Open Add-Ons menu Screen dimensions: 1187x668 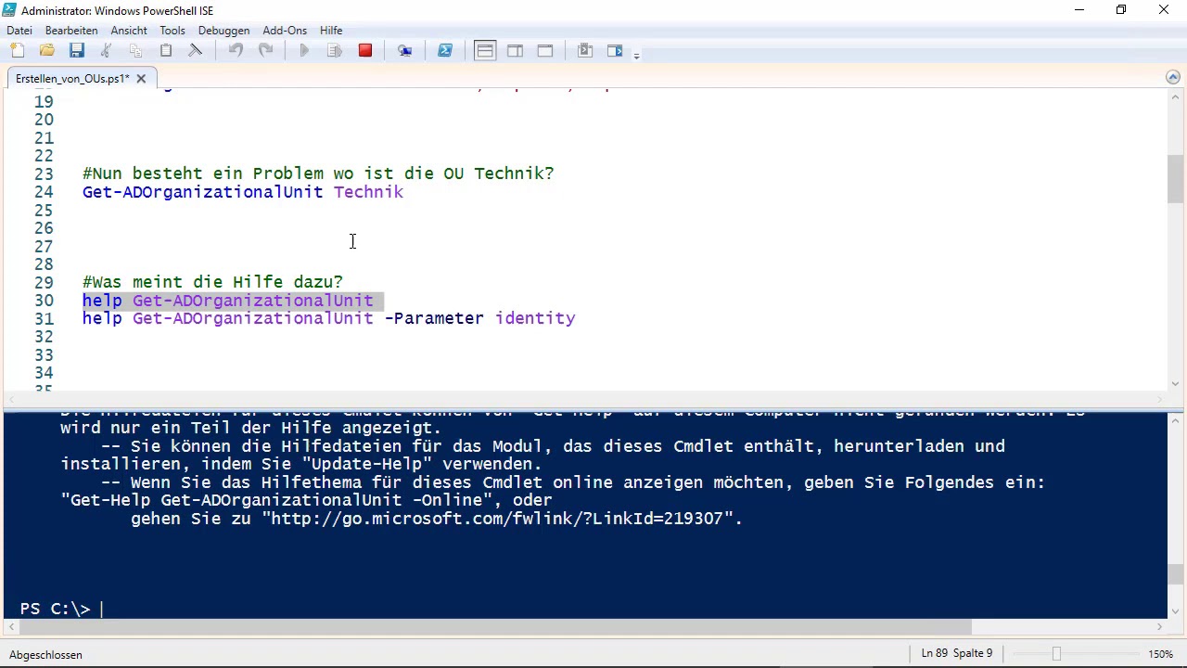tap(285, 31)
